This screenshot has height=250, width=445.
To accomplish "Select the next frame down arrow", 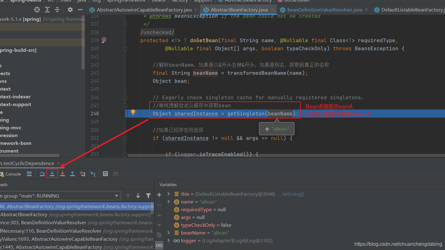I will [x=138, y=196].
